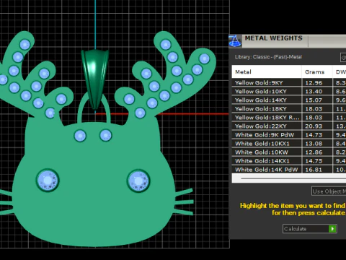
Task: Select the Yellow Gold:9KY row
Action: 289,82
